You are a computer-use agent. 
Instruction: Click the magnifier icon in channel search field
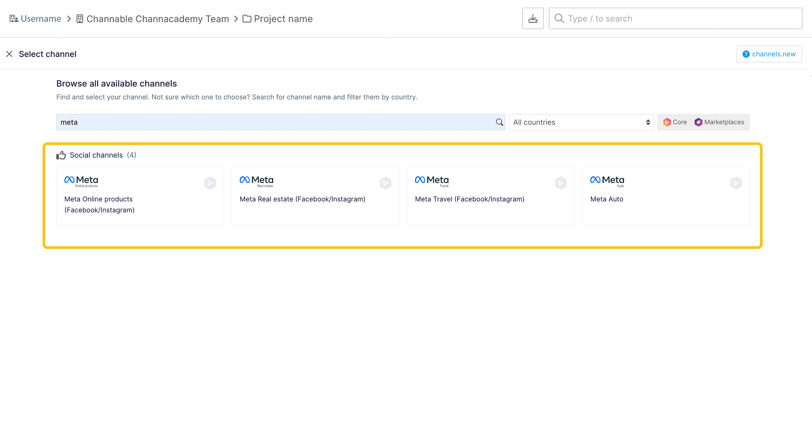[499, 122]
